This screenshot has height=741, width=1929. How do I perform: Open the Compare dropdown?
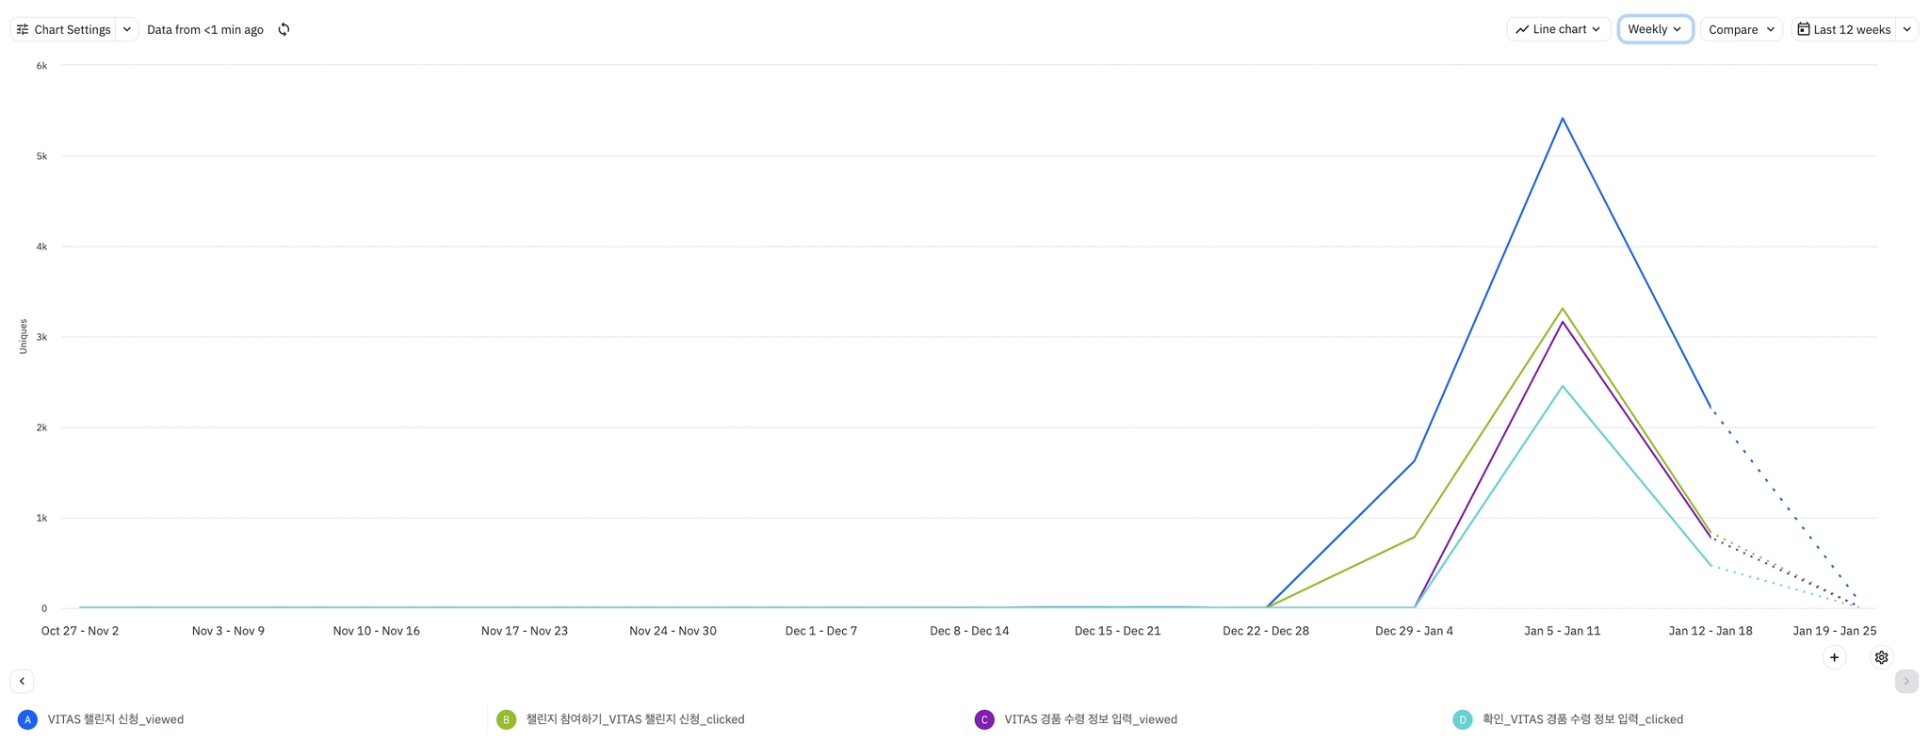tap(1741, 29)
